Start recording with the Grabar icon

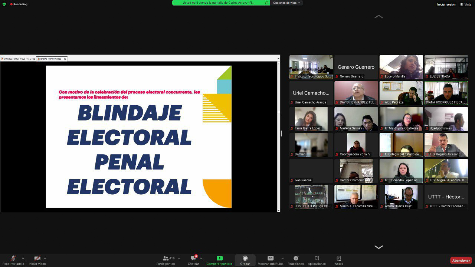coord(245,258)
